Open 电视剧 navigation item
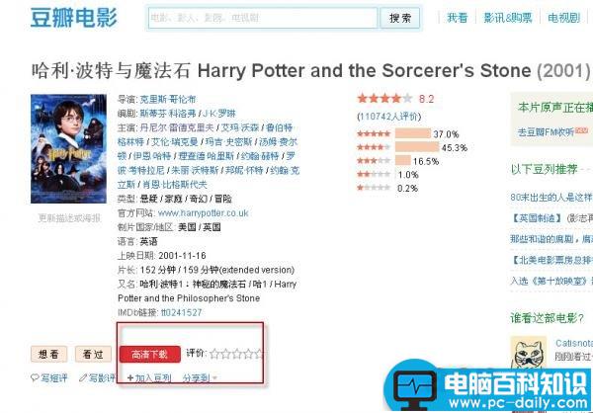This screenshot has width=593, height=413. [x=563, y=18]
